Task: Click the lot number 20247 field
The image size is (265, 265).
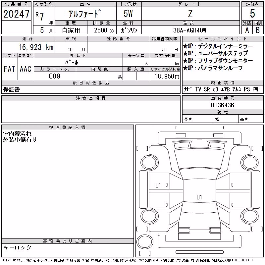Action: [16, 14]
